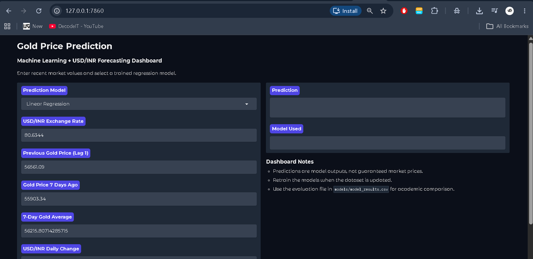The height and width of the screenshot is (259, 533).
Task: Edit the 7-Day Gold Average field
Action: point(138,231)
